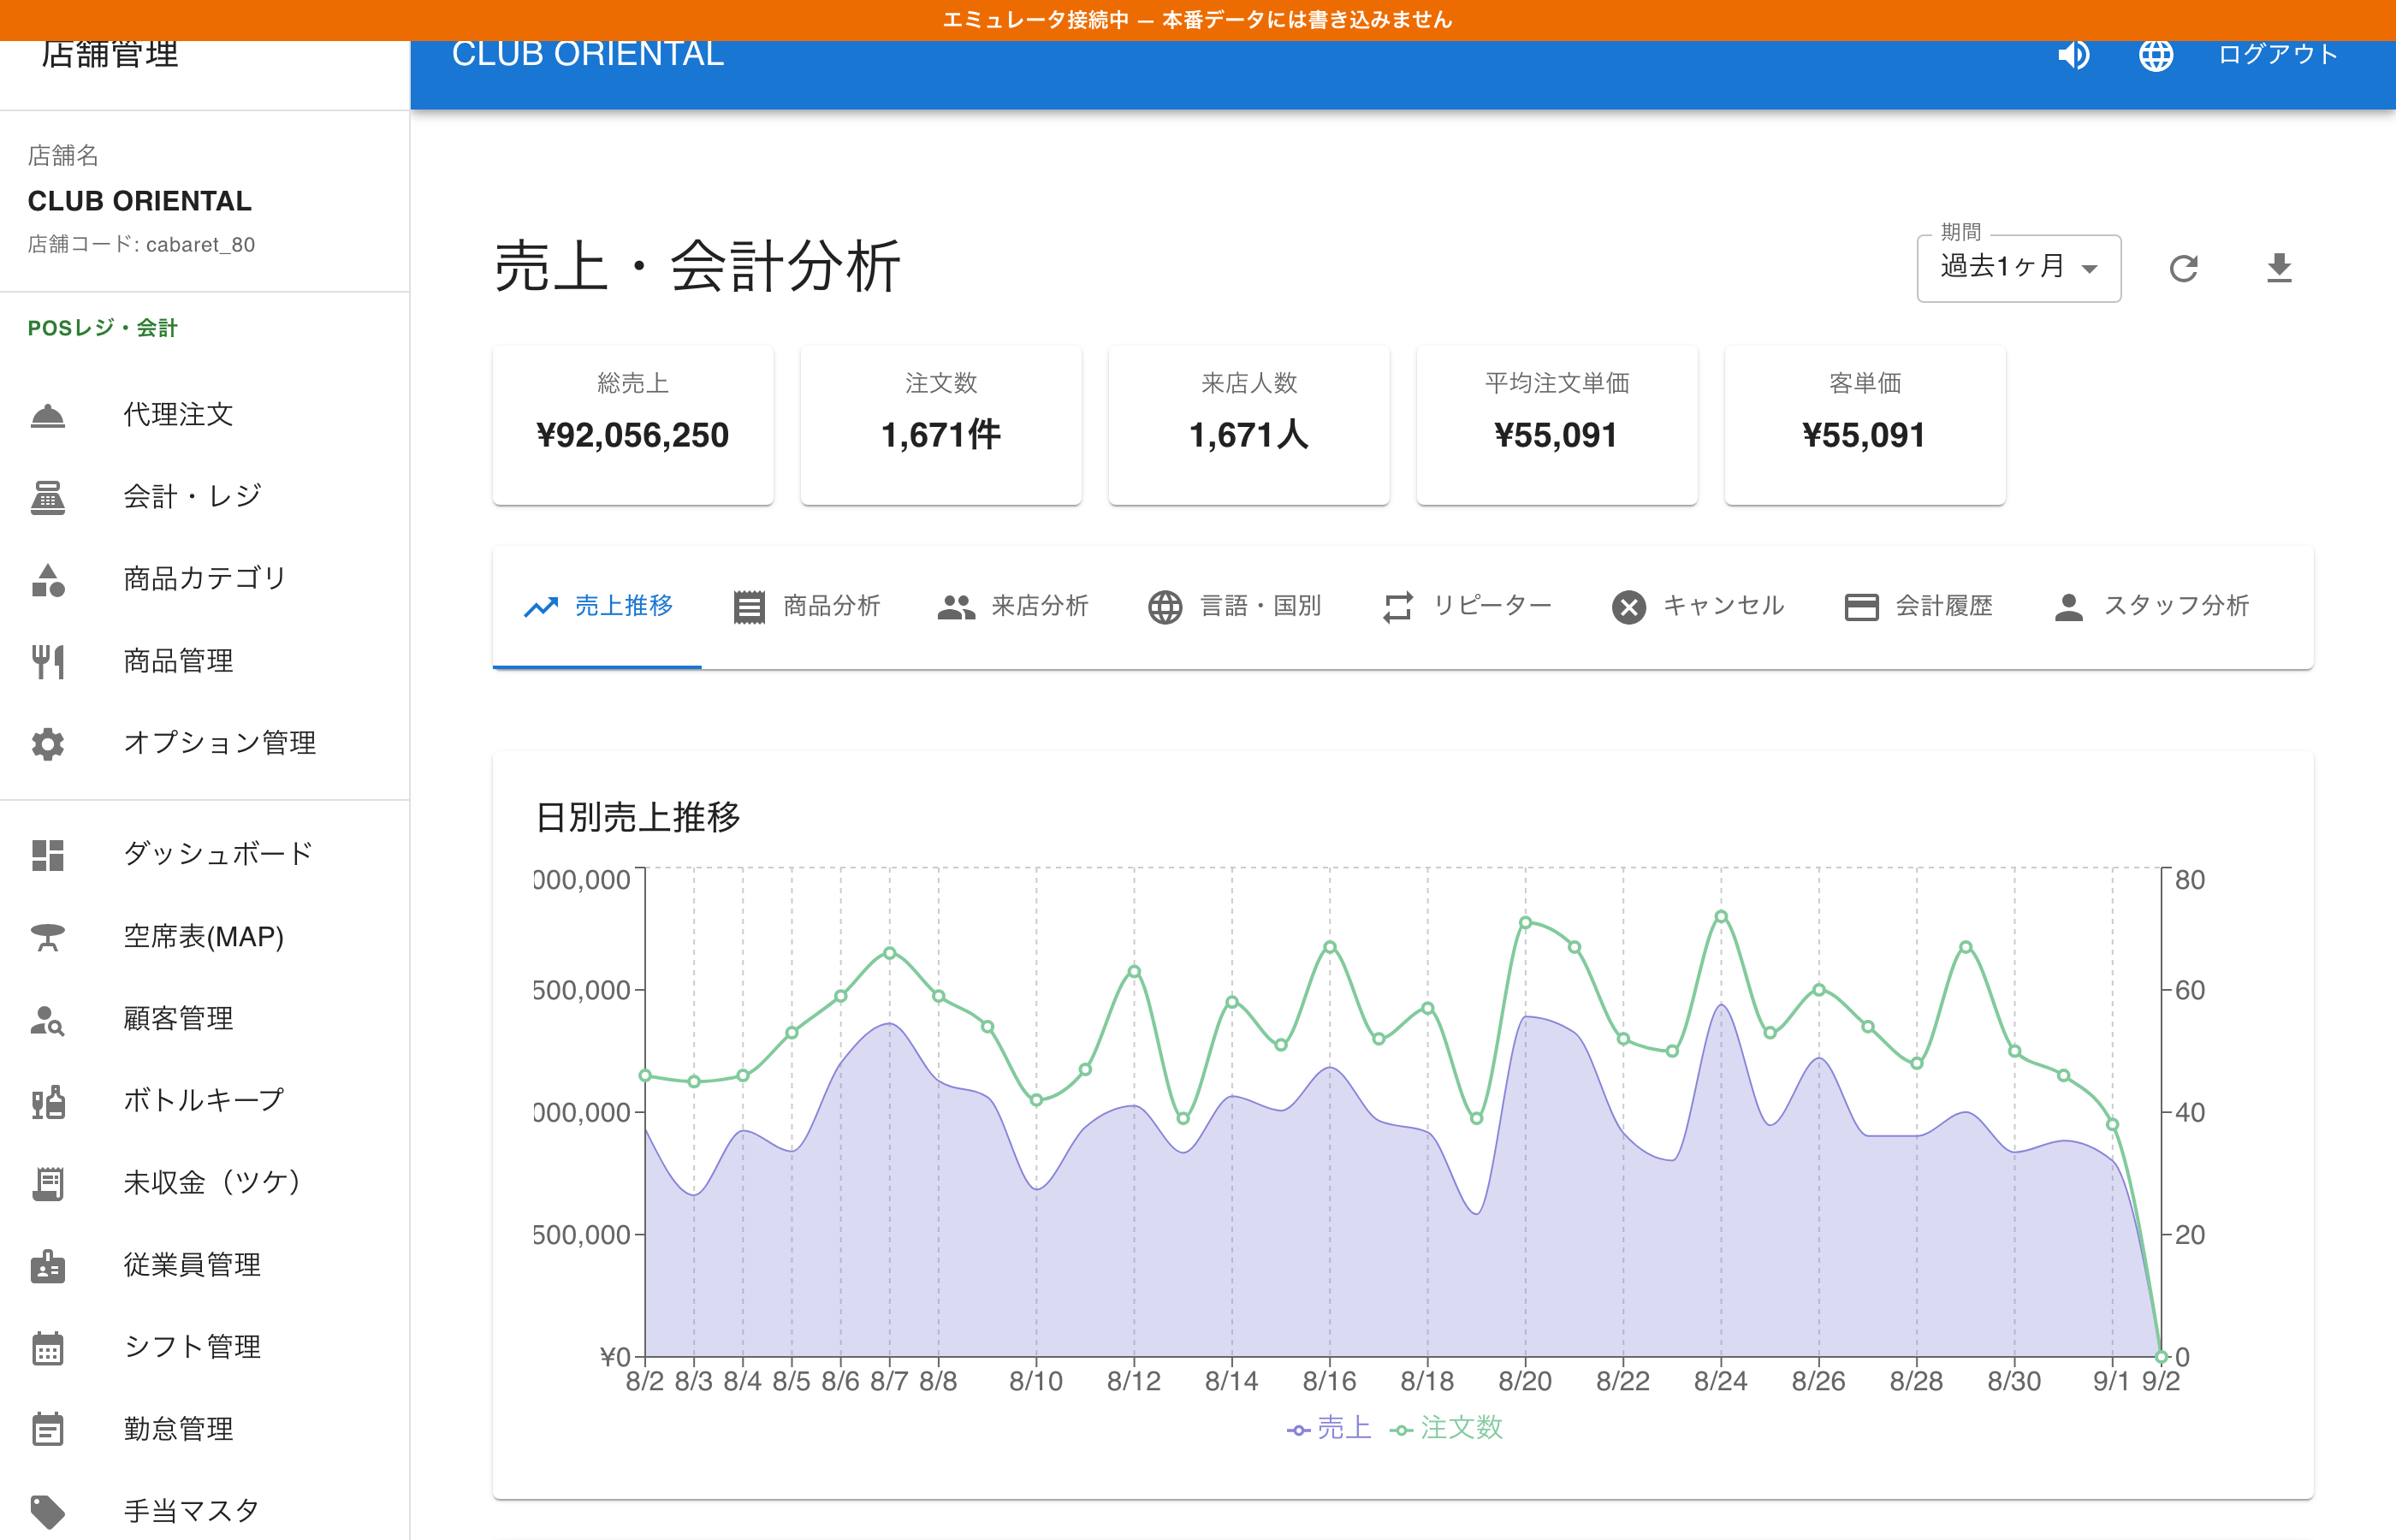Click the POSレジ・会計 section heading
This screenshot has width=2396, height=1540.
102,328
